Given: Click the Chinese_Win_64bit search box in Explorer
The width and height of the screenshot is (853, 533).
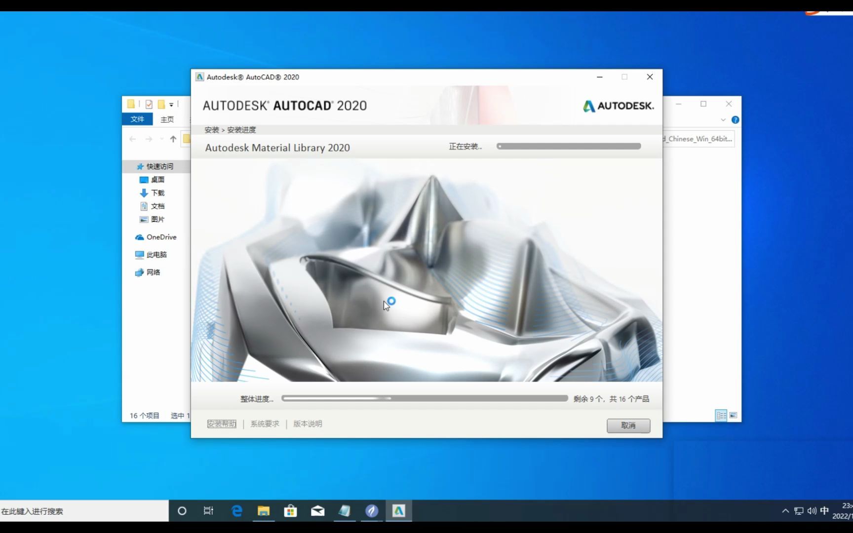Looking at the screenshot, I should click(x=699, y=139).
